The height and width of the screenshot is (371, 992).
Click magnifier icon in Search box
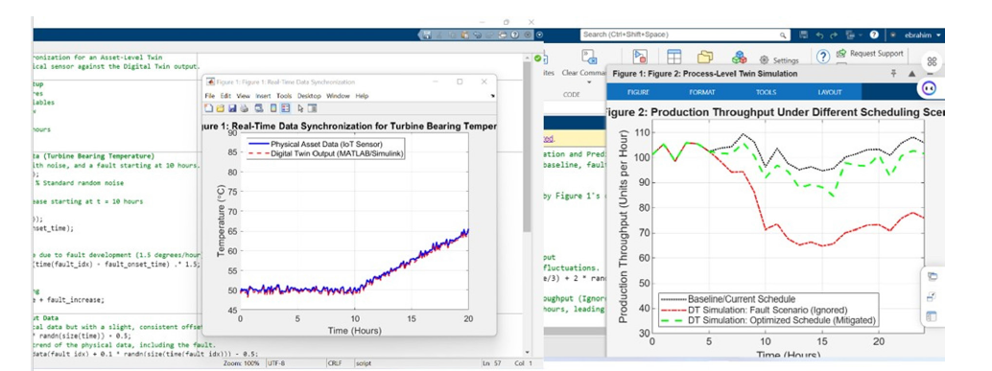tap(783, 35)
